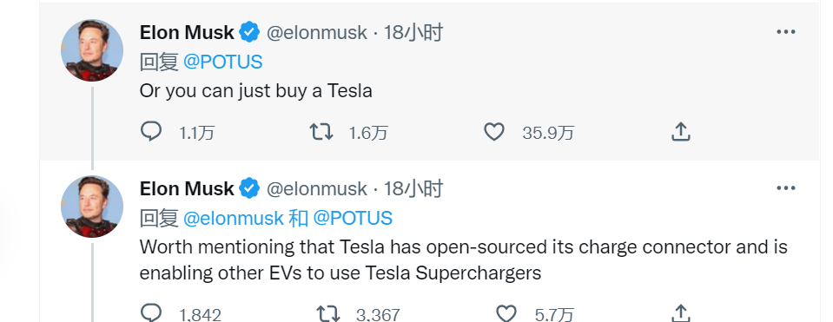Open more options on second tweet

[x=786, y=187]
